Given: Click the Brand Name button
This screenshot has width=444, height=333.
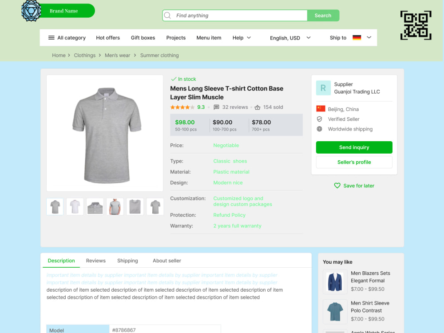Looking at the screenshot, I should pos(63,11).
